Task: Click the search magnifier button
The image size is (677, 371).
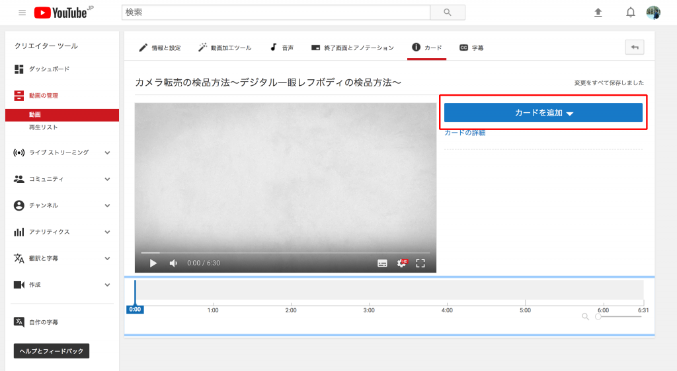Action: coord(448,13)
